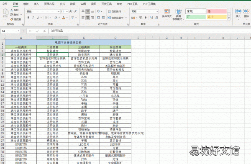
Task: Click the title cell 电商平台多级类目表
Action: (68, 42)
